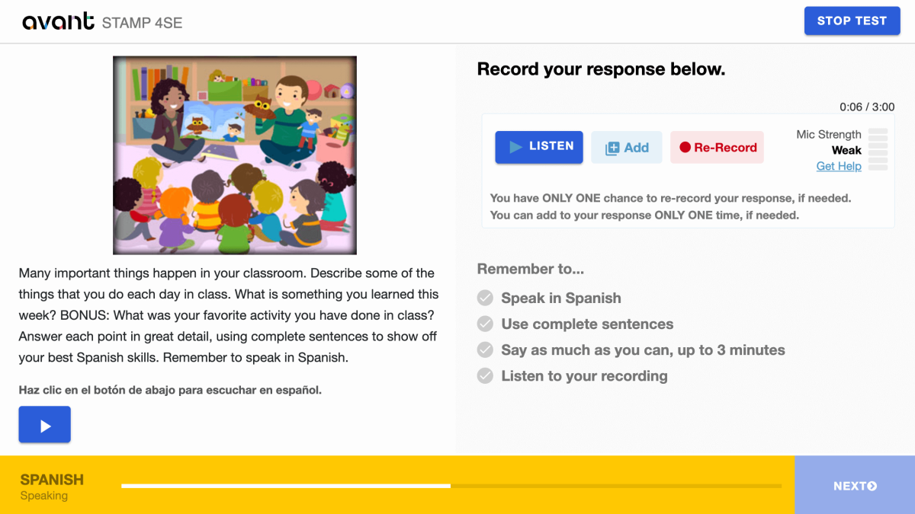Click the Mic Strength level bars indicator
Viewport: 915px width, 514px height.
(x=878, y=150)
